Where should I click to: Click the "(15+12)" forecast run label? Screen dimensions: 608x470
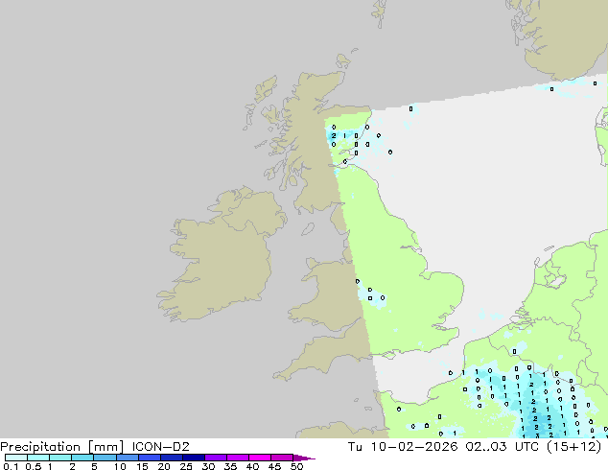point(577,446)
